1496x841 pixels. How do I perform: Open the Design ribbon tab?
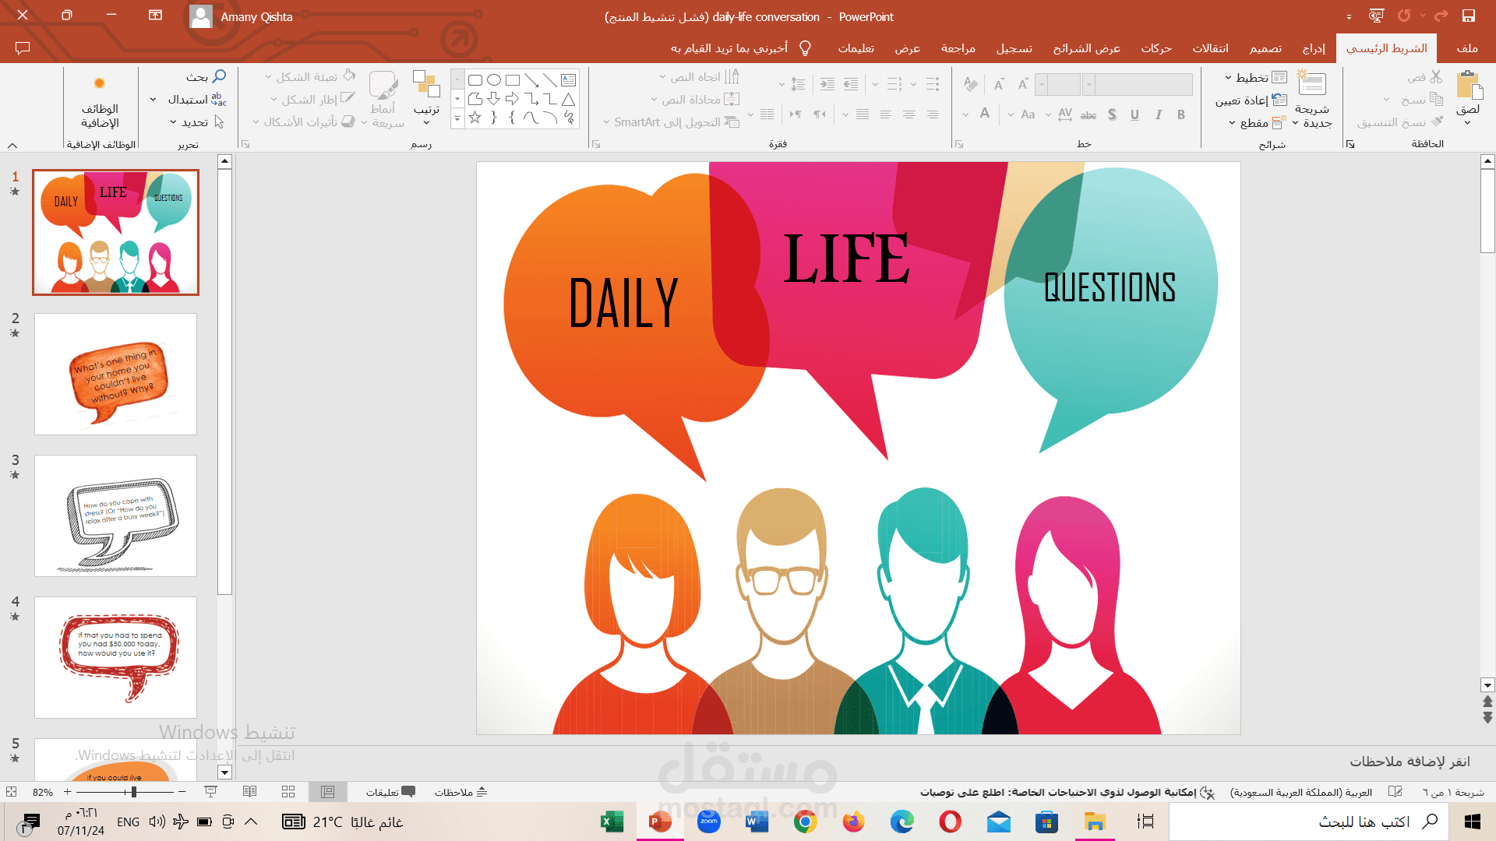pos(1265,48)
